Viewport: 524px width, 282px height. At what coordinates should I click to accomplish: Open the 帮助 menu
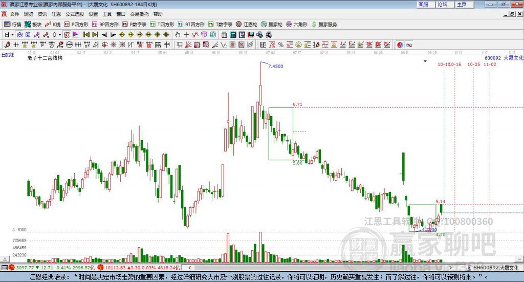point(158,14)
